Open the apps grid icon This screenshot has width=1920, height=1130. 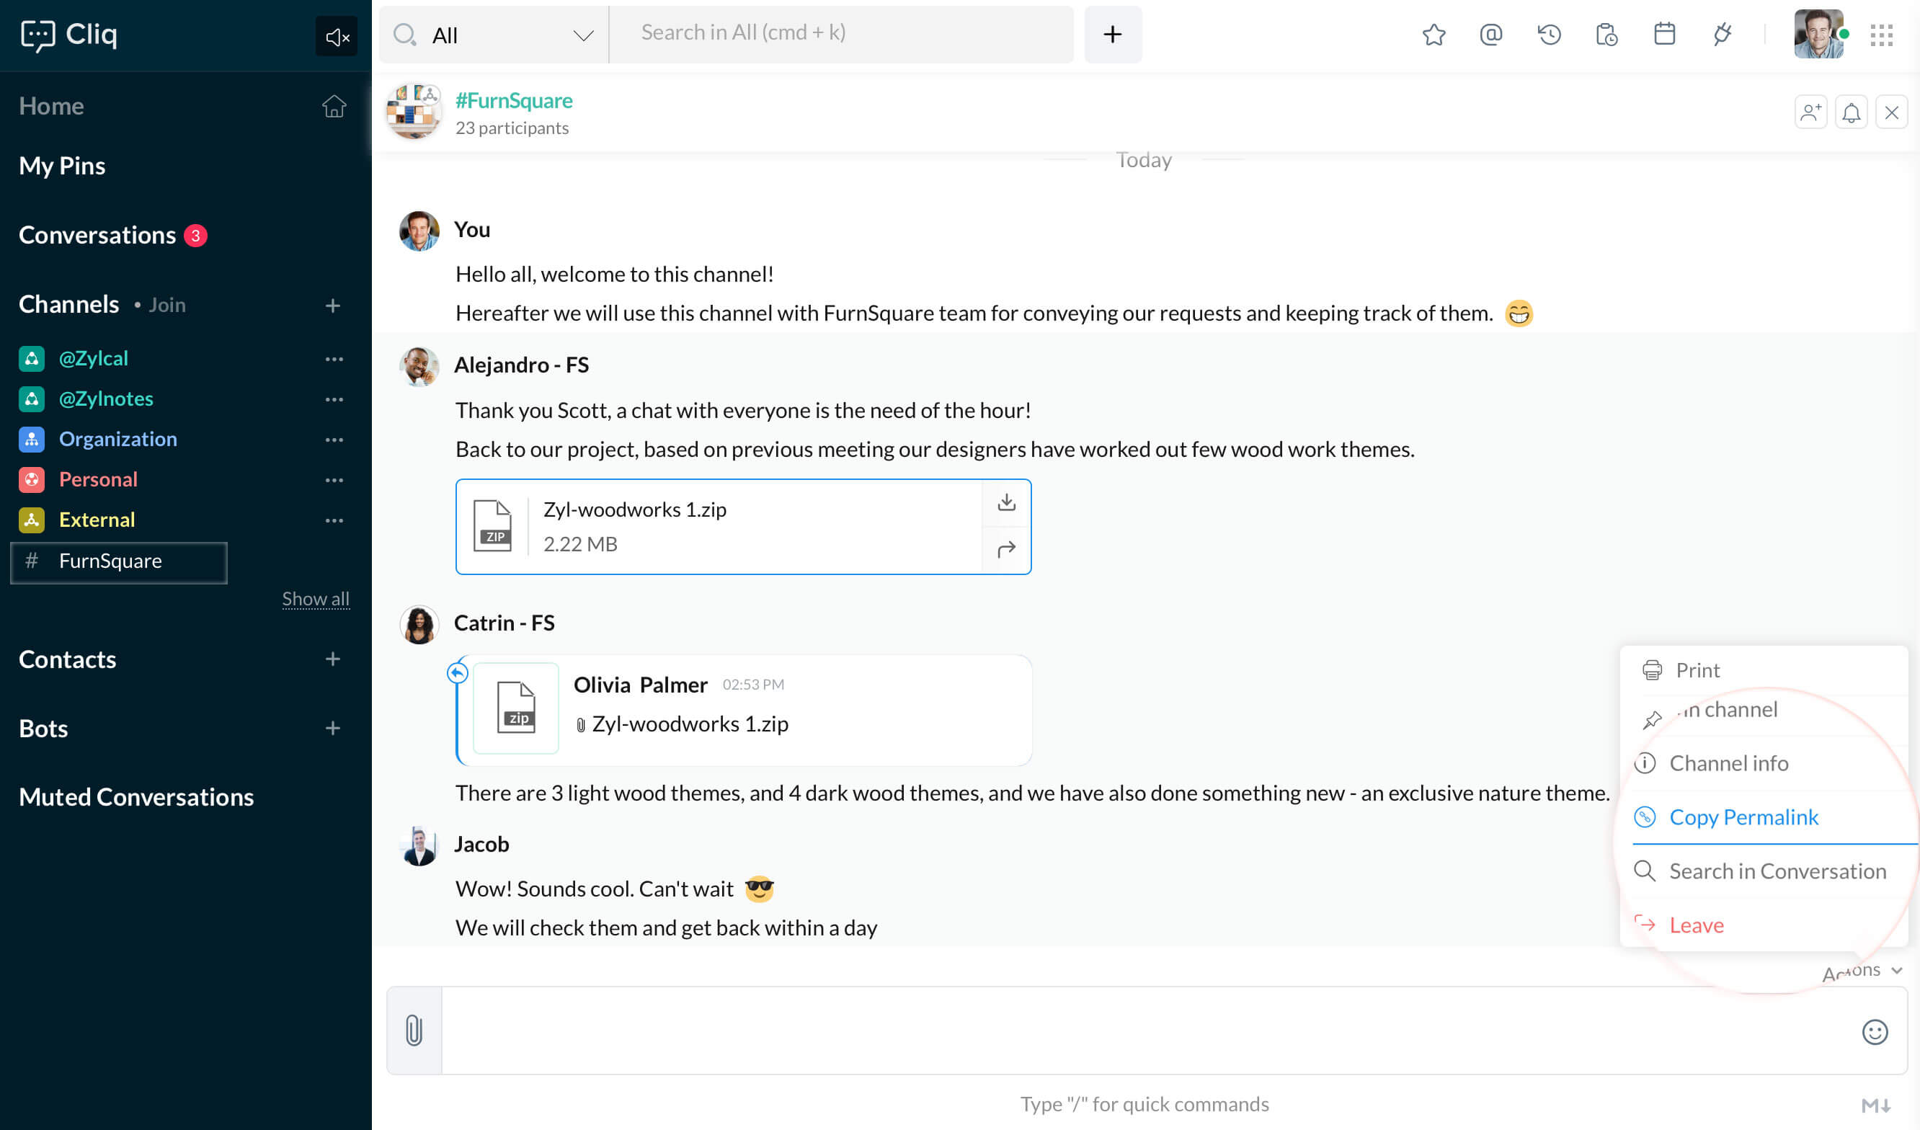coord(1881,35)
